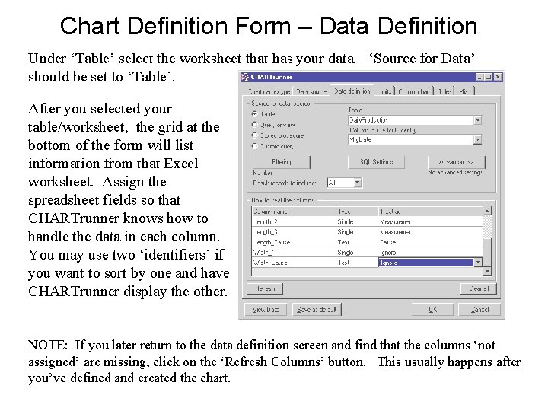This screenshot has width=548, height=411.
Task: Click Measurement in the Length_3 row
Action: click(x=431, y=231)
